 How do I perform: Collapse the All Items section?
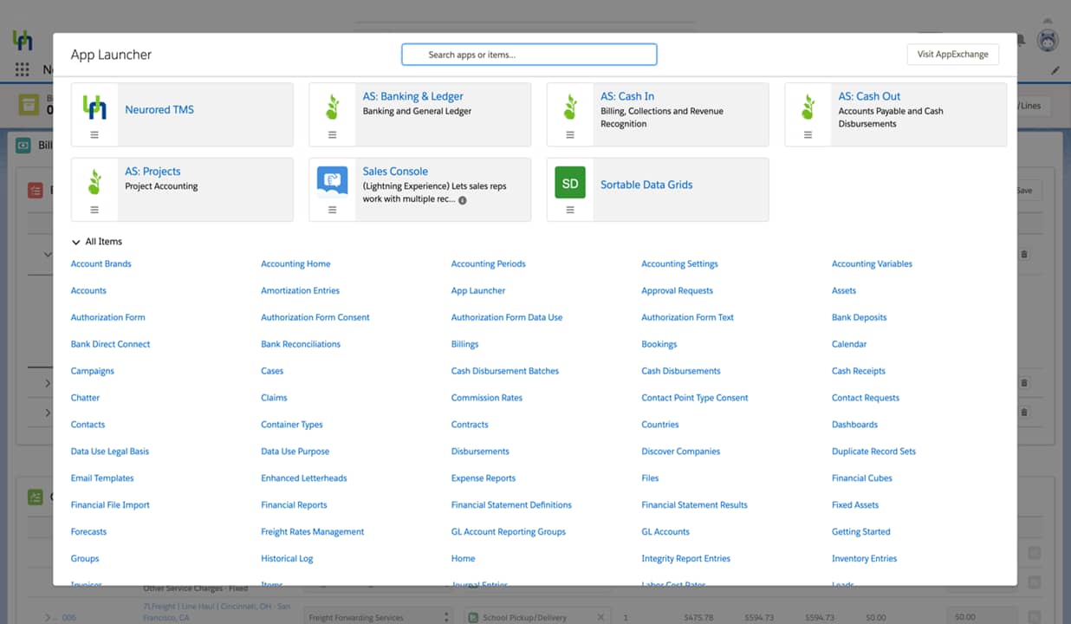click(x=76, y=243)
